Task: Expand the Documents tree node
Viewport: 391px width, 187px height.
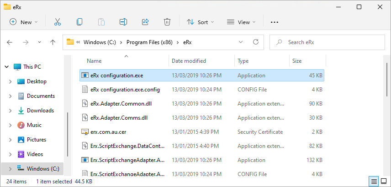Action: click(11, 96)
